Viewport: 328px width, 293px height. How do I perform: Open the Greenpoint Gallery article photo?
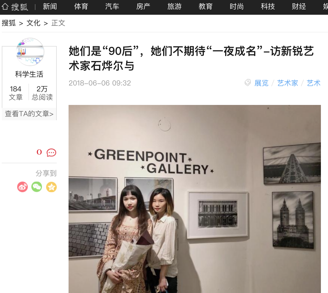point(195,199)
